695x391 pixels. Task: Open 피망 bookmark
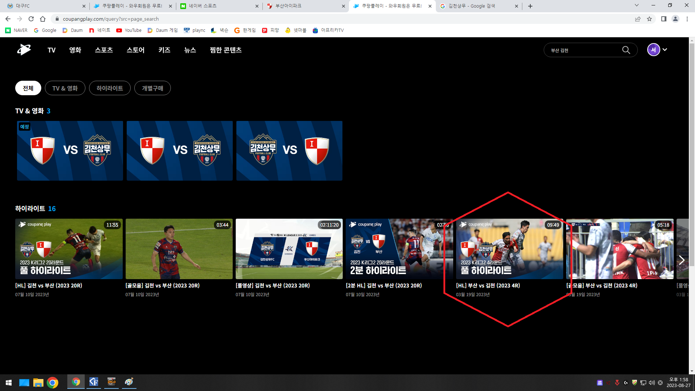270,30
